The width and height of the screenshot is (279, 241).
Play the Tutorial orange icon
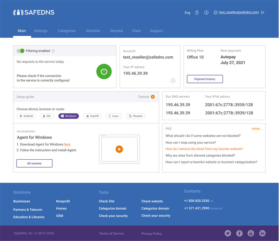point(153,97)
